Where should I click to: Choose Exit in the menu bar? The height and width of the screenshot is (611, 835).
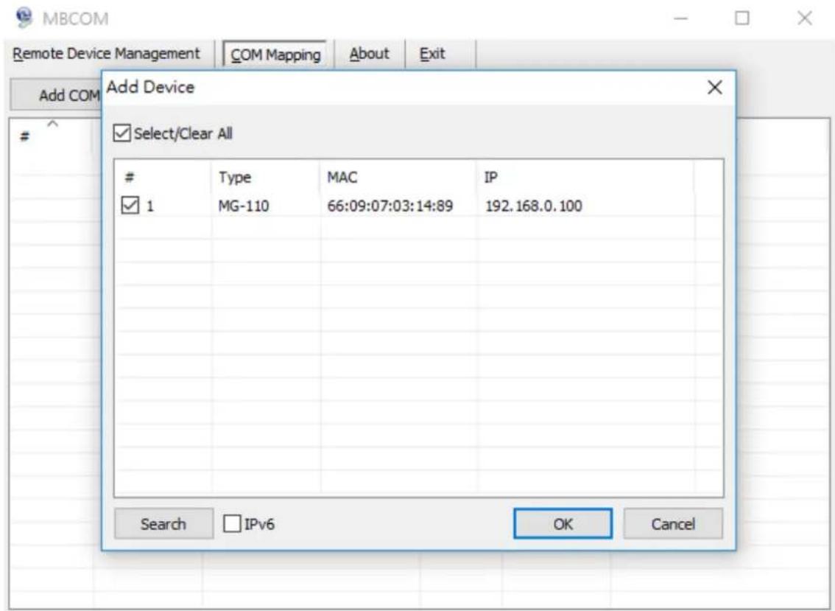click(x=432, y=54)
